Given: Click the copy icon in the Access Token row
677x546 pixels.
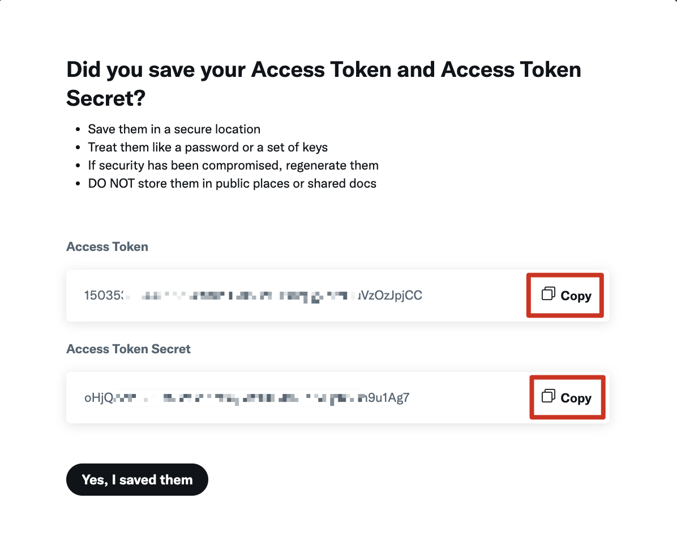Looking at the screenshot, I should point(549,294).
